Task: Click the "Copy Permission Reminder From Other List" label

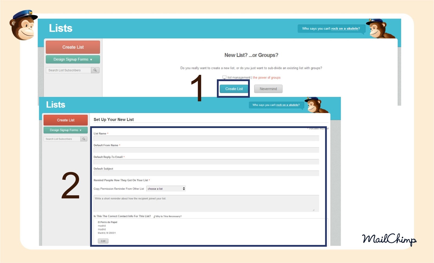Action: tap(119, 189)
